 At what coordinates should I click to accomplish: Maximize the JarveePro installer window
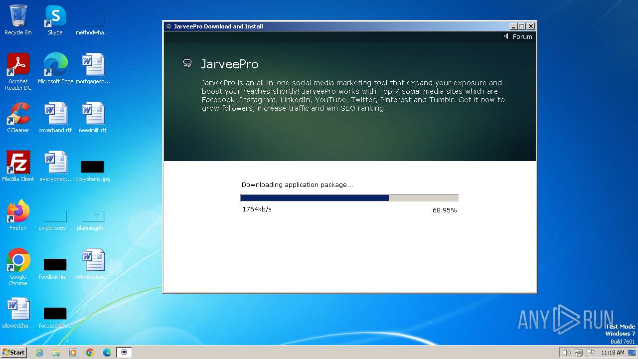(x=522, y=26)
